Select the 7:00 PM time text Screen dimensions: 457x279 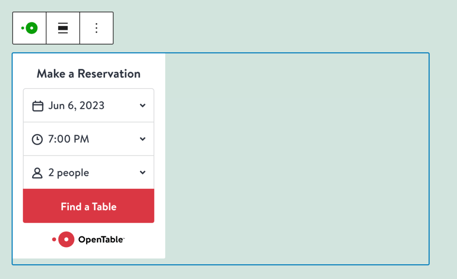point(69,139)
